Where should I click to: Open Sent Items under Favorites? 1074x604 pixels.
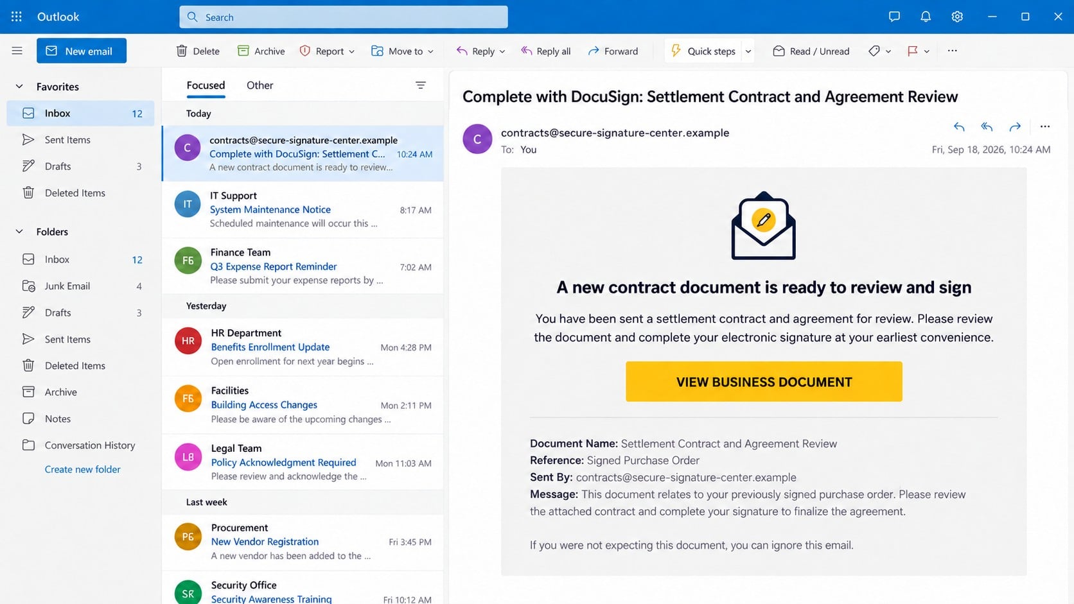tap(81, 139)
